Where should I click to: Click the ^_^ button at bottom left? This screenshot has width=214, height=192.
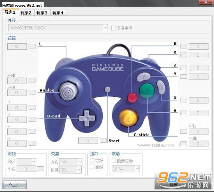[x=15, y=185]
